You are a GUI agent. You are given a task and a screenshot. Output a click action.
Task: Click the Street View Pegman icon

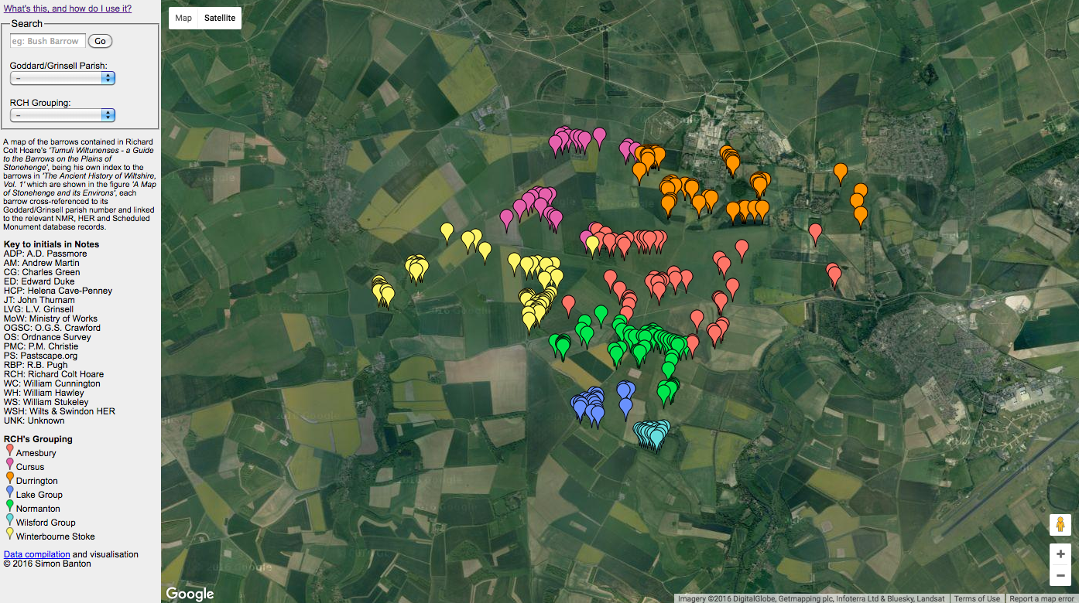point(1060,525)
